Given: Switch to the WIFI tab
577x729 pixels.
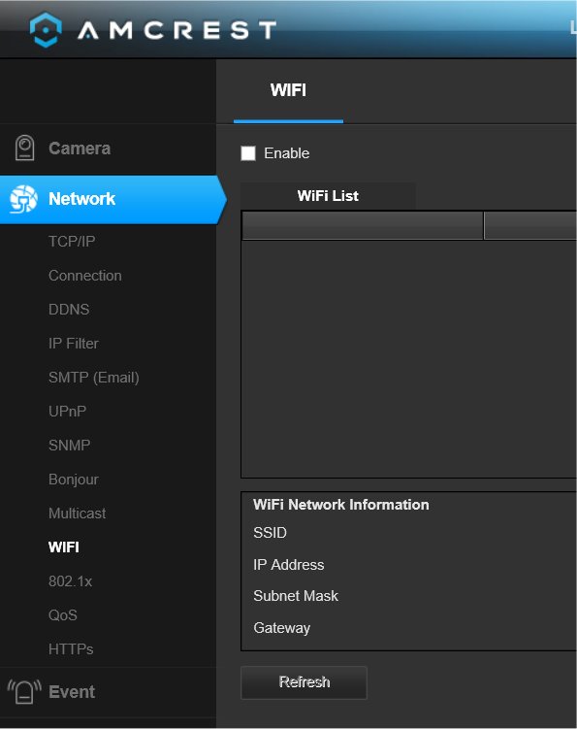Looking at the screenshot, I should pyautogui.click(x=288, y=90).
